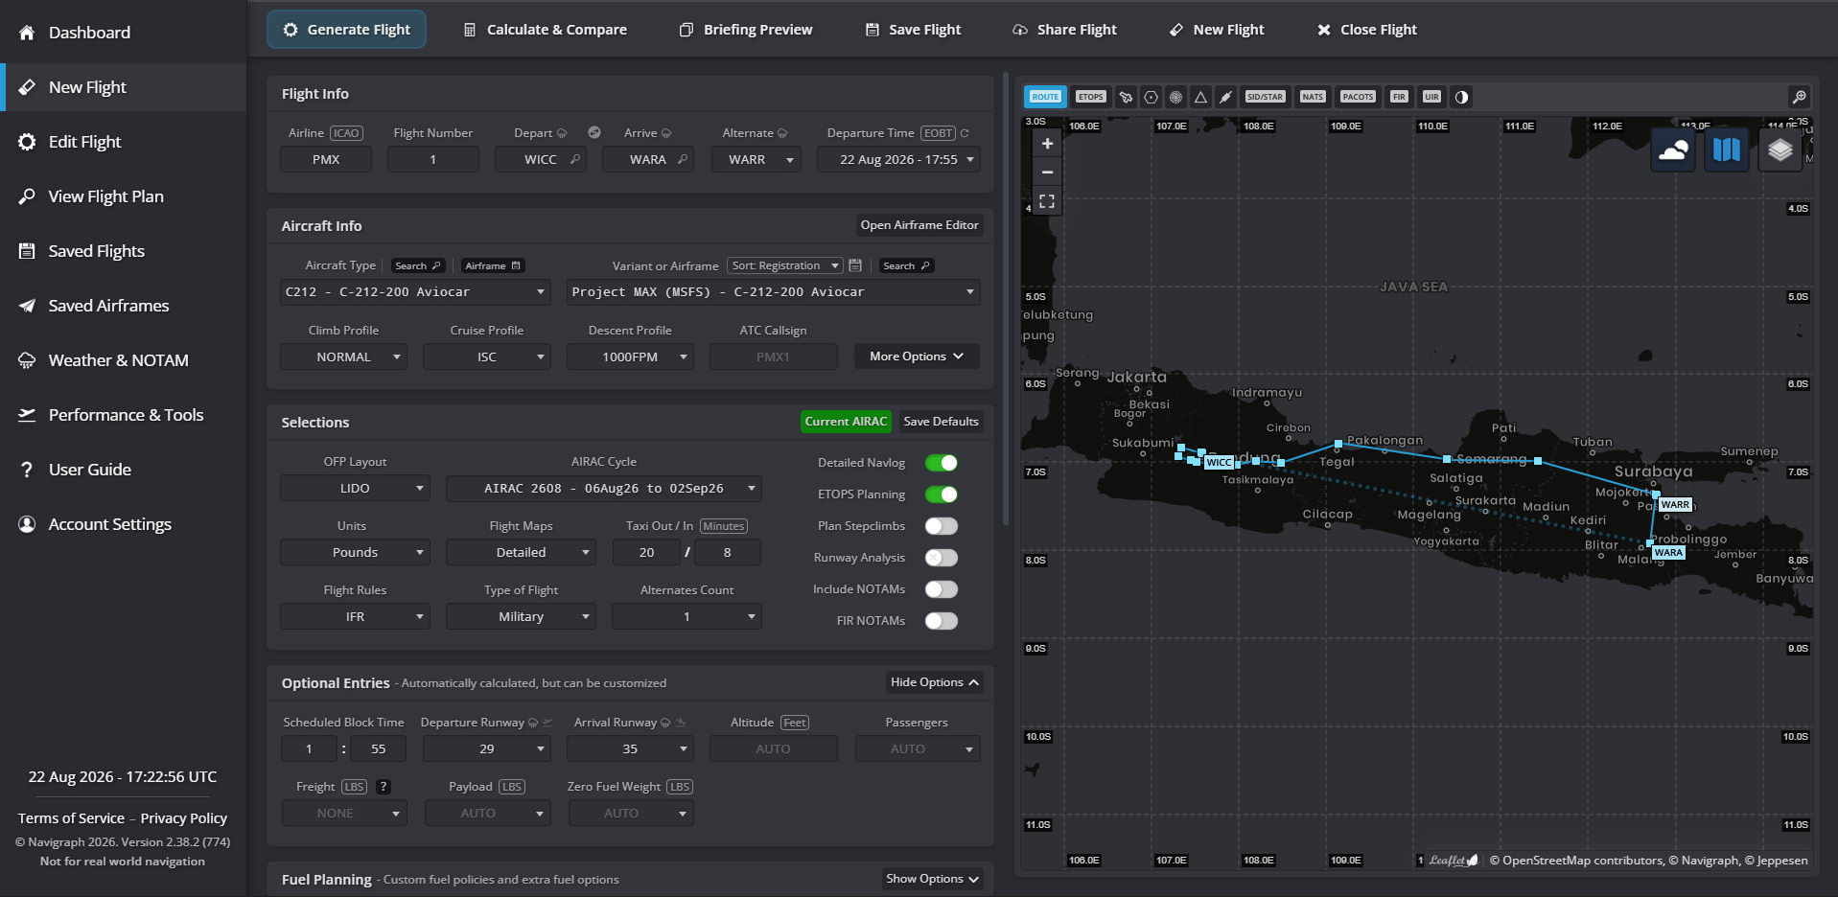Viewport: 1838px width, 897px height.
Task: Toggle the SID/STAR map overlay
Action: [1265, 97]
